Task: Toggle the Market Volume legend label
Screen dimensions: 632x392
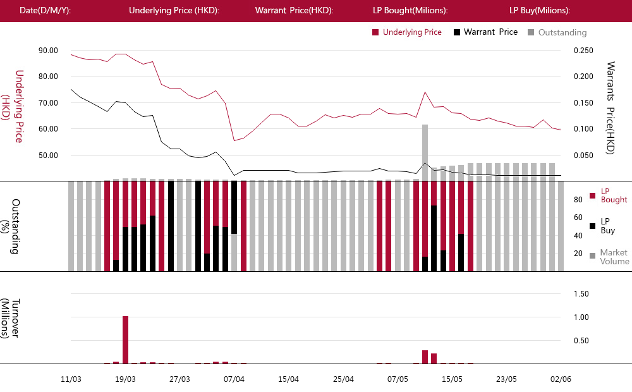Action: coord(614,257)
